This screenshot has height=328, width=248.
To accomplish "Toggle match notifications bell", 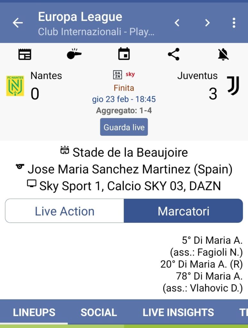I will (x=223, y=54).
